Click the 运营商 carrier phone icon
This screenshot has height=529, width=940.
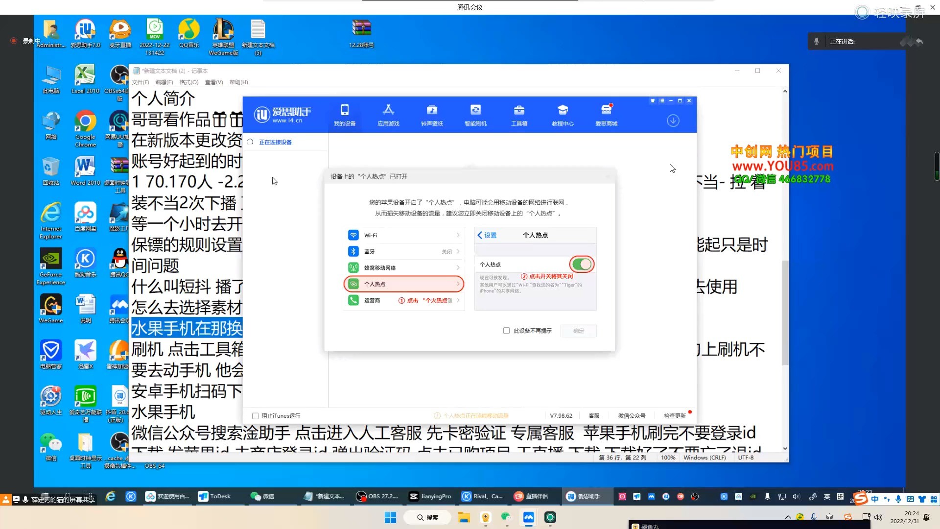[x=353, y=300]
